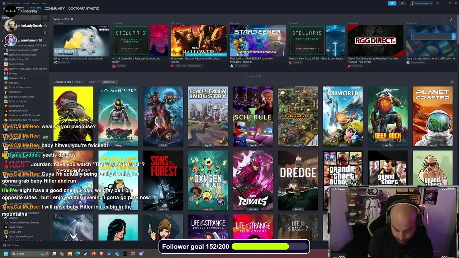The height and width of the screenshot is (258, 459).
Task: Select Bigscreen Beta in the games list
Action: 24,78
